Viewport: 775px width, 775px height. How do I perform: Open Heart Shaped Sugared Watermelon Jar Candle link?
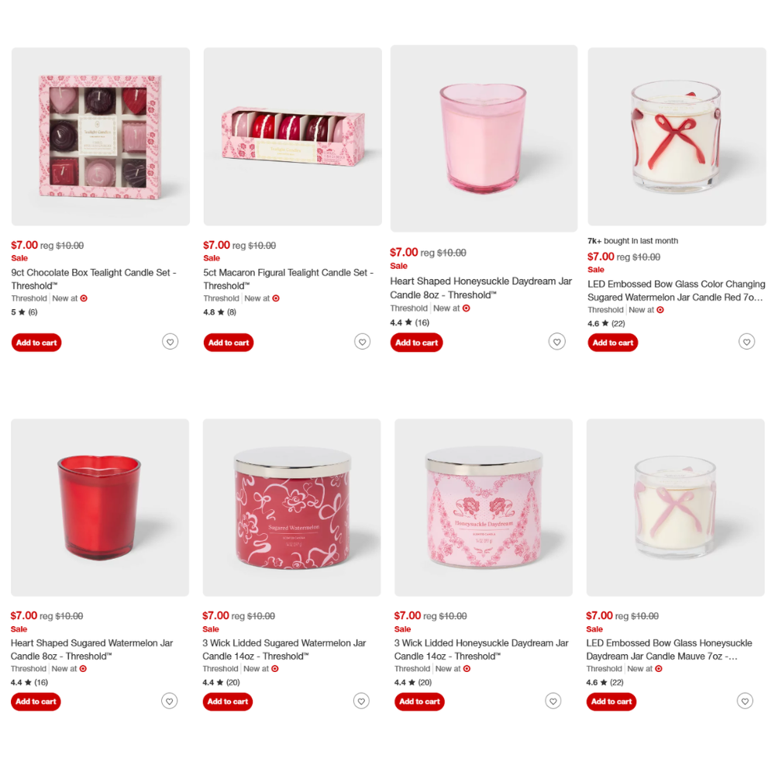click(x=92, y=649)
